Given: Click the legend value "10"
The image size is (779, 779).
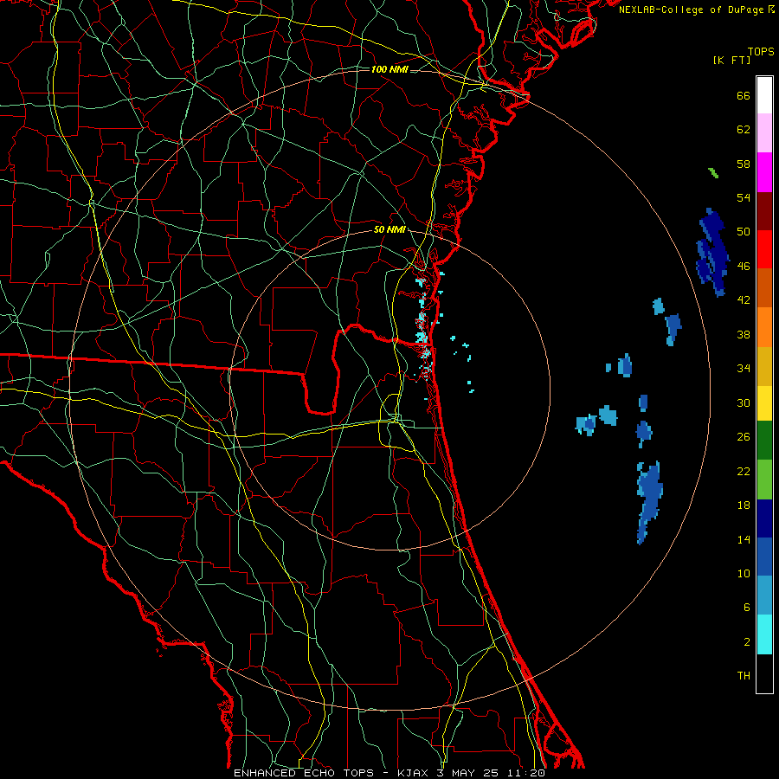Looking at the screenshot, I should tap(744, 573).
